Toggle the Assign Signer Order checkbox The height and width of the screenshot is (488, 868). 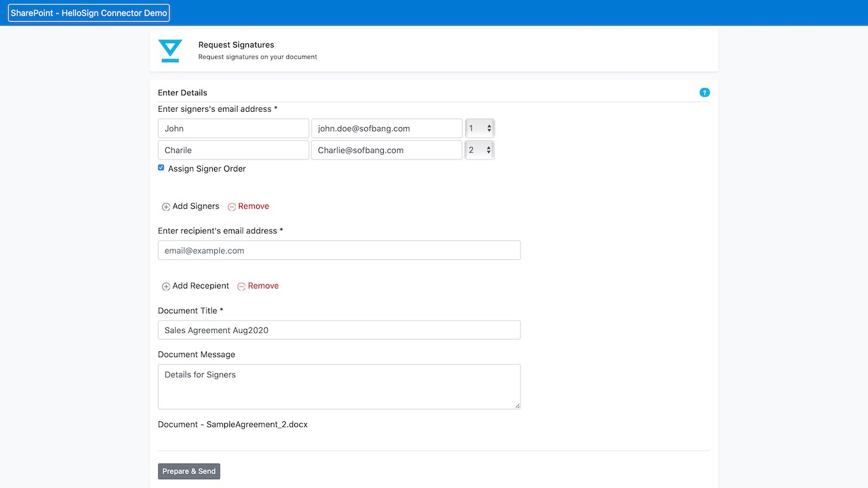(x=161, y=168)
